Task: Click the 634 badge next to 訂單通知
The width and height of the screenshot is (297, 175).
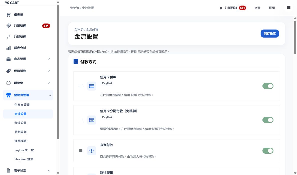Action: click(x=242, y=8)
